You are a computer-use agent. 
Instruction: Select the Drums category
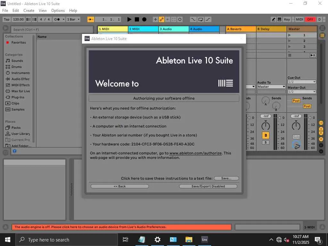pos(17,67)
